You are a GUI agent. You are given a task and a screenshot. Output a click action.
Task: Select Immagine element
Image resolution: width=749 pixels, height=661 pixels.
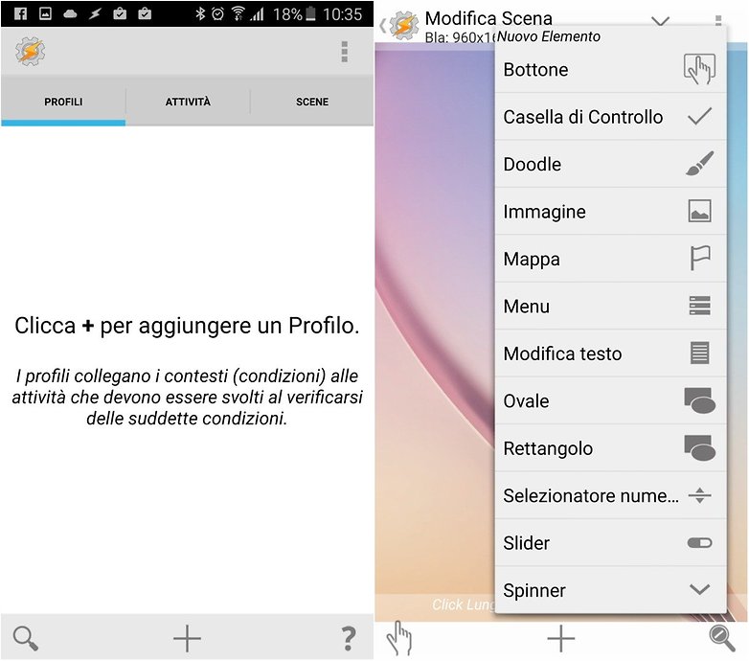[610, 212]
